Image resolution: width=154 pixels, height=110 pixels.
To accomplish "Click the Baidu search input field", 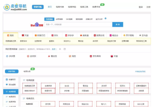I will coord(78,24).
